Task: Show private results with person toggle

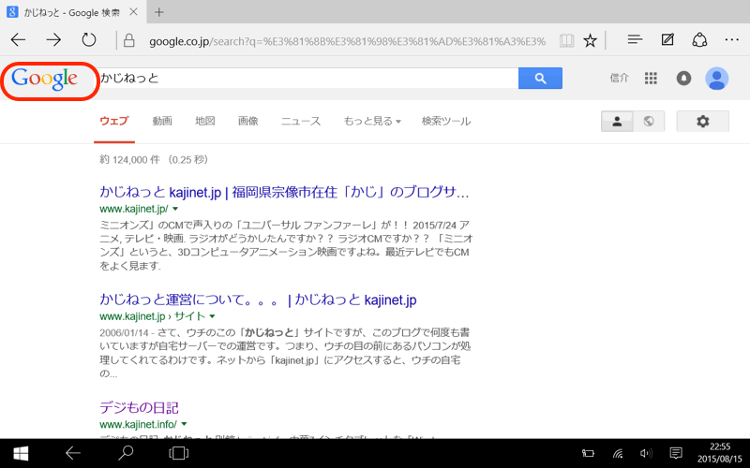Action: (617, 122)
